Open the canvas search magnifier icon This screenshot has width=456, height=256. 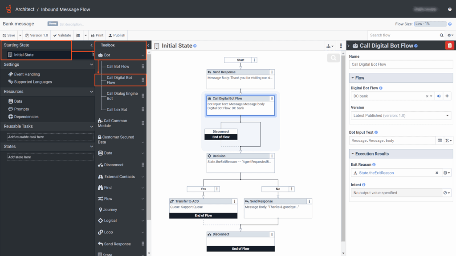[x=333, y=58]
